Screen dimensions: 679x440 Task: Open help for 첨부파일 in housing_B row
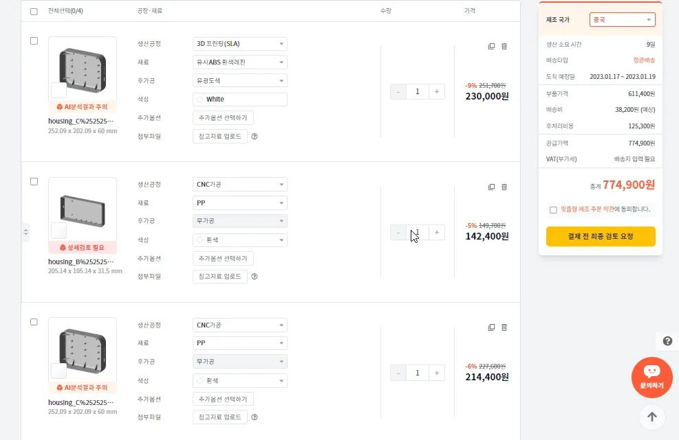tap(255, 277)
